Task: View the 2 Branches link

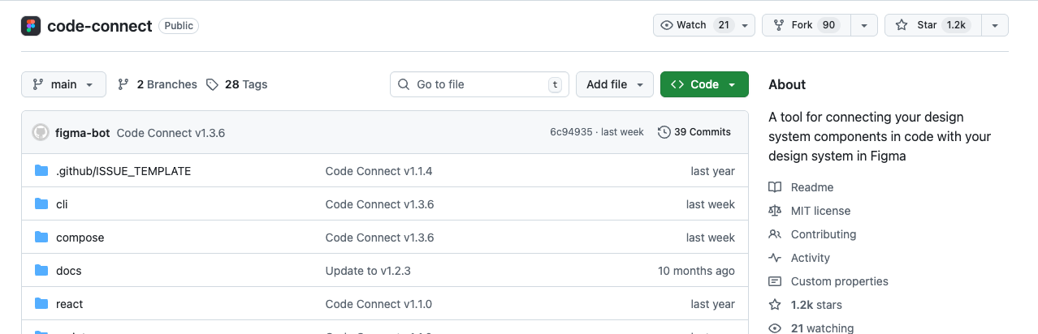Action: tap(158, 84)
